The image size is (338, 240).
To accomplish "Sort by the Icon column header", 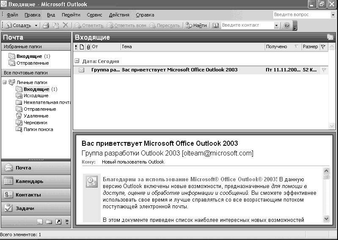I will point(82,47).
